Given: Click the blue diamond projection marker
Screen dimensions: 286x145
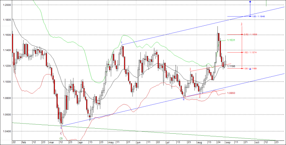Looking at the screenshot, I should click(250, 2).
